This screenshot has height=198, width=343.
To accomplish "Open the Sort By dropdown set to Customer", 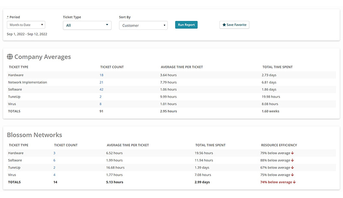I will [x=143, y=25].
